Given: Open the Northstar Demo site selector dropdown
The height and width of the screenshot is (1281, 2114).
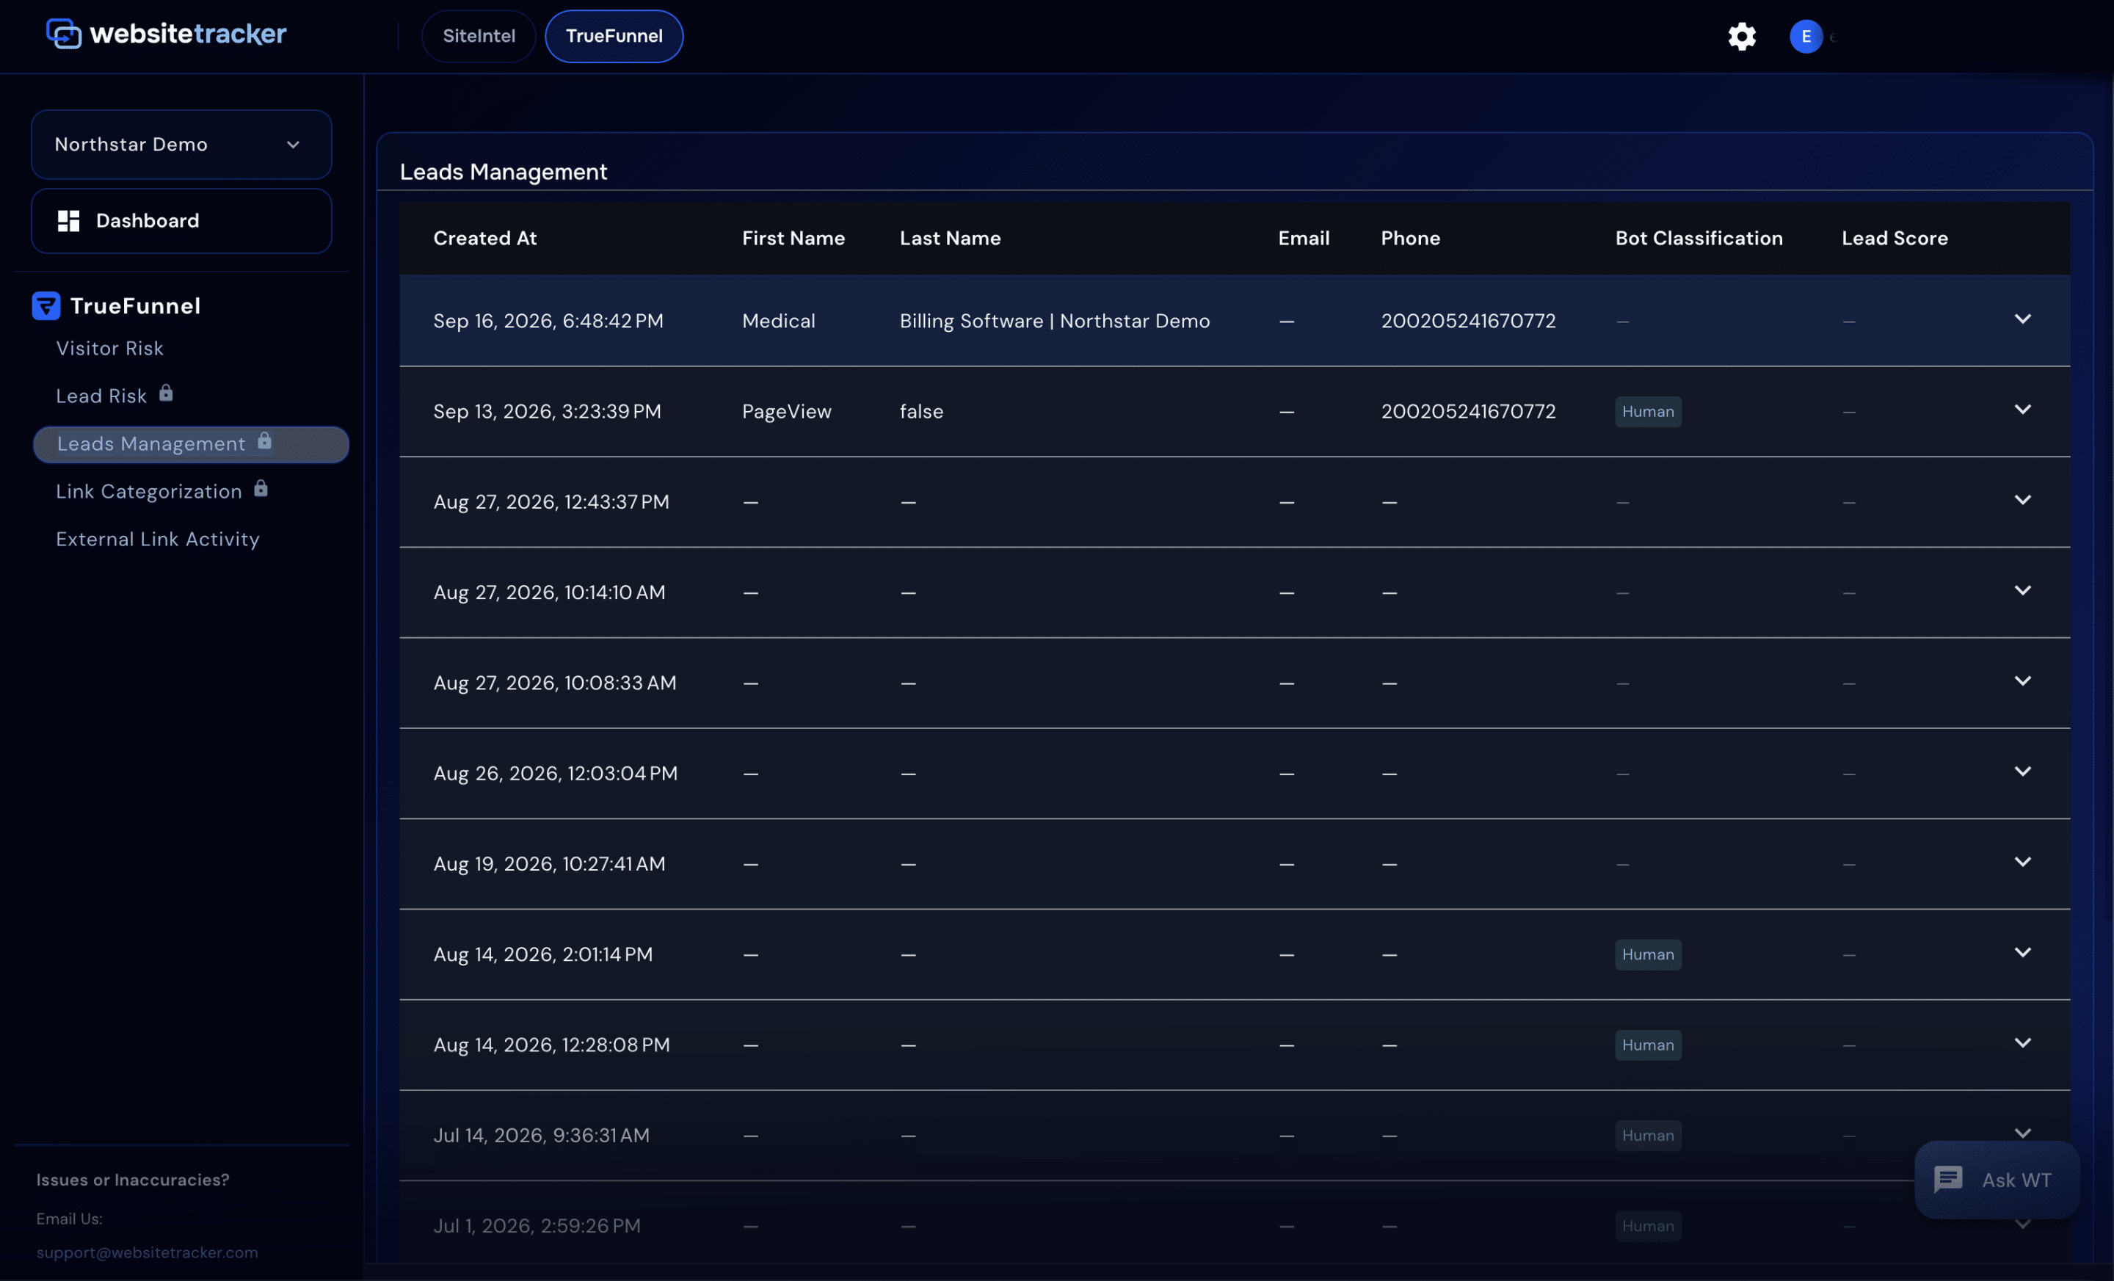Looking at the screenshot, I should (x=181, y=144).
